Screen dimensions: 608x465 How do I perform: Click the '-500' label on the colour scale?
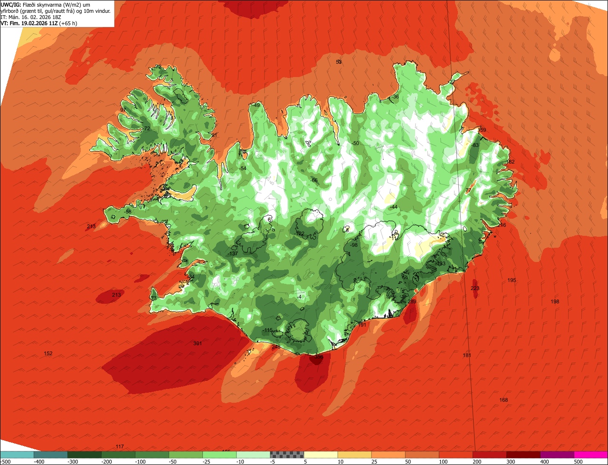click(x=5, y=462)
